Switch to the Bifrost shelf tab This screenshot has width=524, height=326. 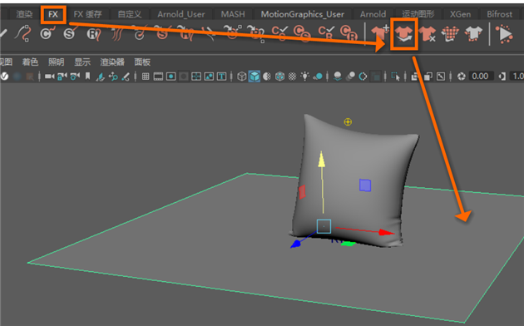[x=499, y=14]
